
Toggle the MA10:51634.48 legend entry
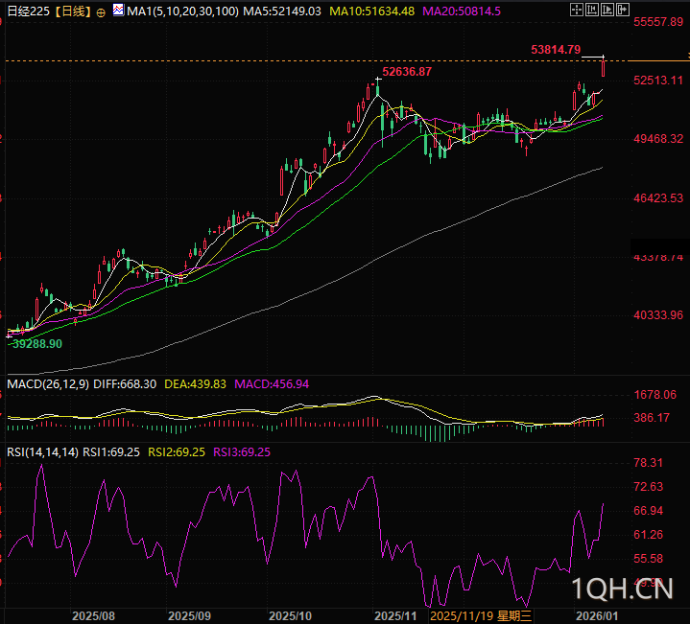coord(371,12)
